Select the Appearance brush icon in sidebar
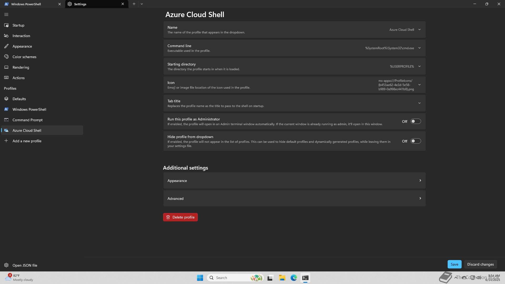Viewport: 505px width, 284px height. tap(6, 46)
